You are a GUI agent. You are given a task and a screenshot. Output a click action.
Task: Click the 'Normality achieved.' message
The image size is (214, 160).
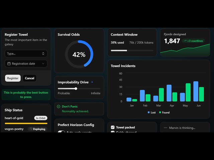click(75, 111)
